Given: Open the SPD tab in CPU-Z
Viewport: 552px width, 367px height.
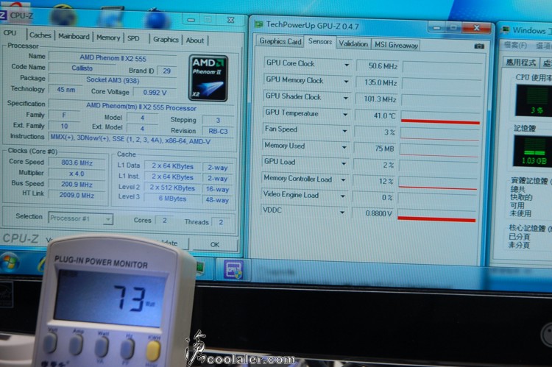Looking at the screenshot, I should [x=133, y=38].
